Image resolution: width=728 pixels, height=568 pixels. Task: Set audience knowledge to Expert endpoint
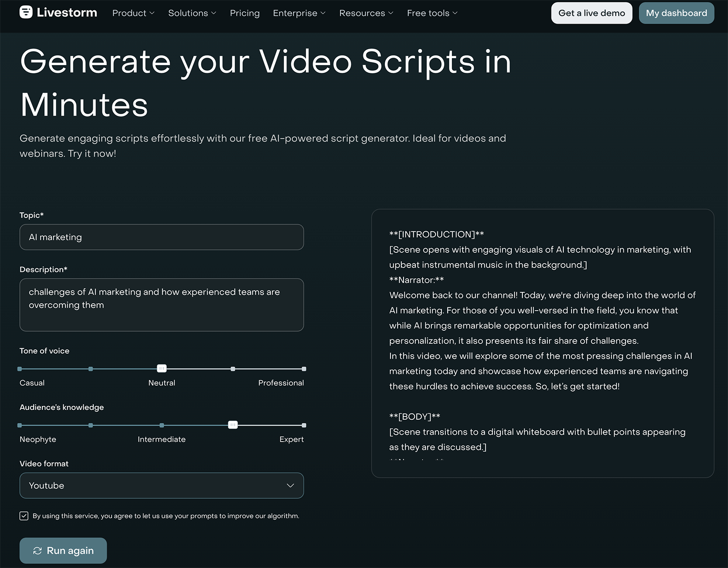pyautogui.click(x=304, y=425)
